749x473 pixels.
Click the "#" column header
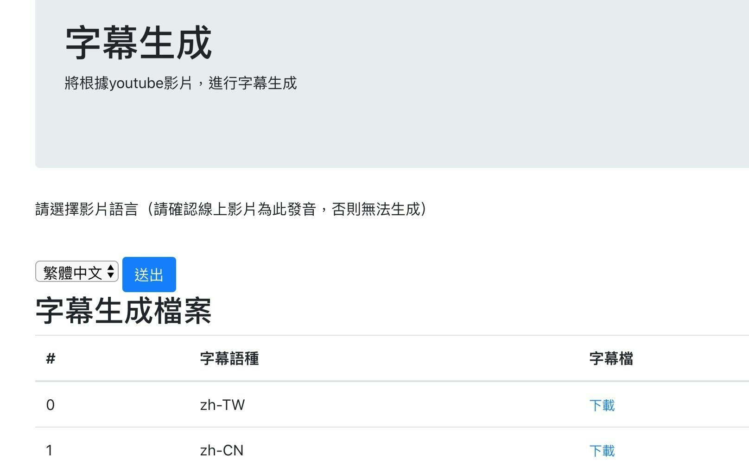point(51,358)
